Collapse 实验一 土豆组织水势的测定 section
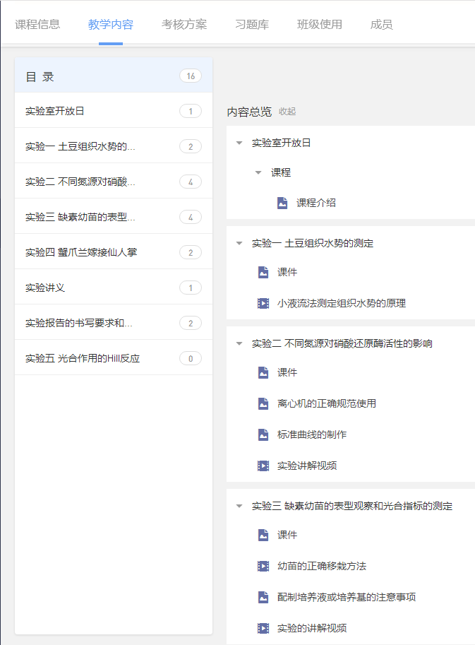Image resolution: width=475 pixels, height=645 pixels. (239, 244)
